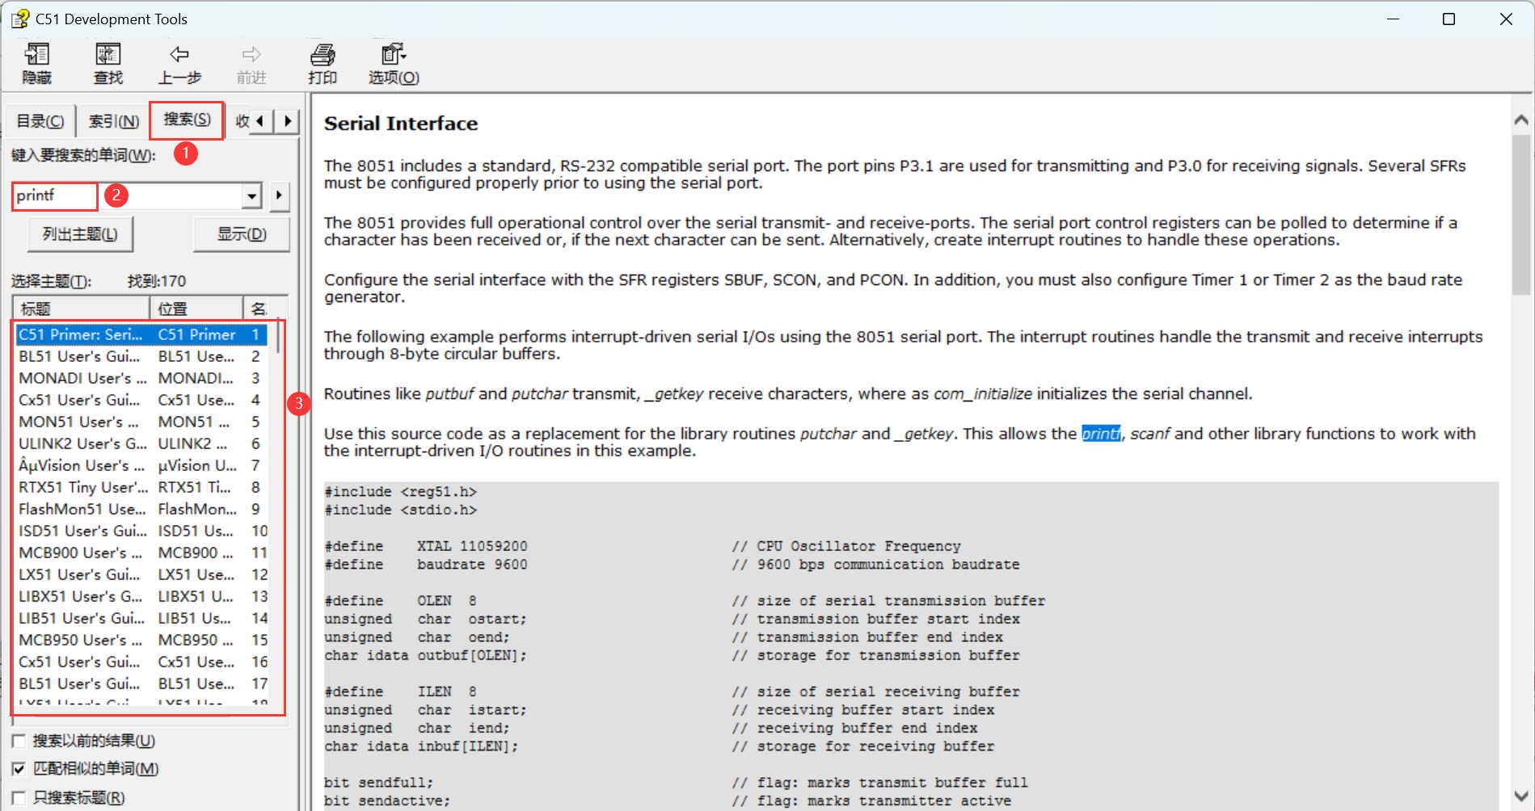Click the 隐藏 (Hide) toolbar icon
Screen dimensions: 1535x811
click(x=37, y=64)
